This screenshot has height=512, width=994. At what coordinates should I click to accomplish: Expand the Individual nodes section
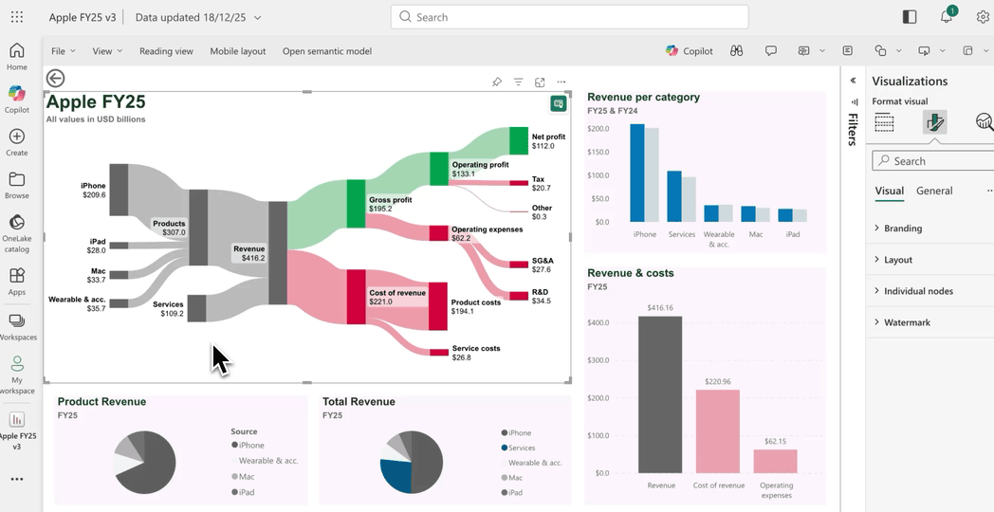point(917,291)
